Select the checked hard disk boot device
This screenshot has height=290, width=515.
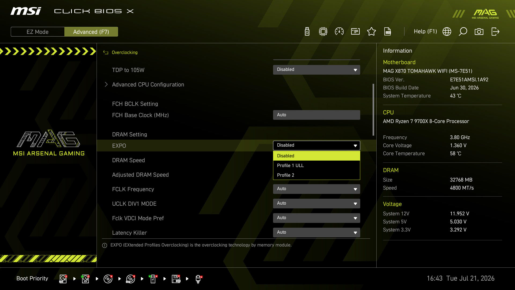pyautogui.click(x=85, y=279)
